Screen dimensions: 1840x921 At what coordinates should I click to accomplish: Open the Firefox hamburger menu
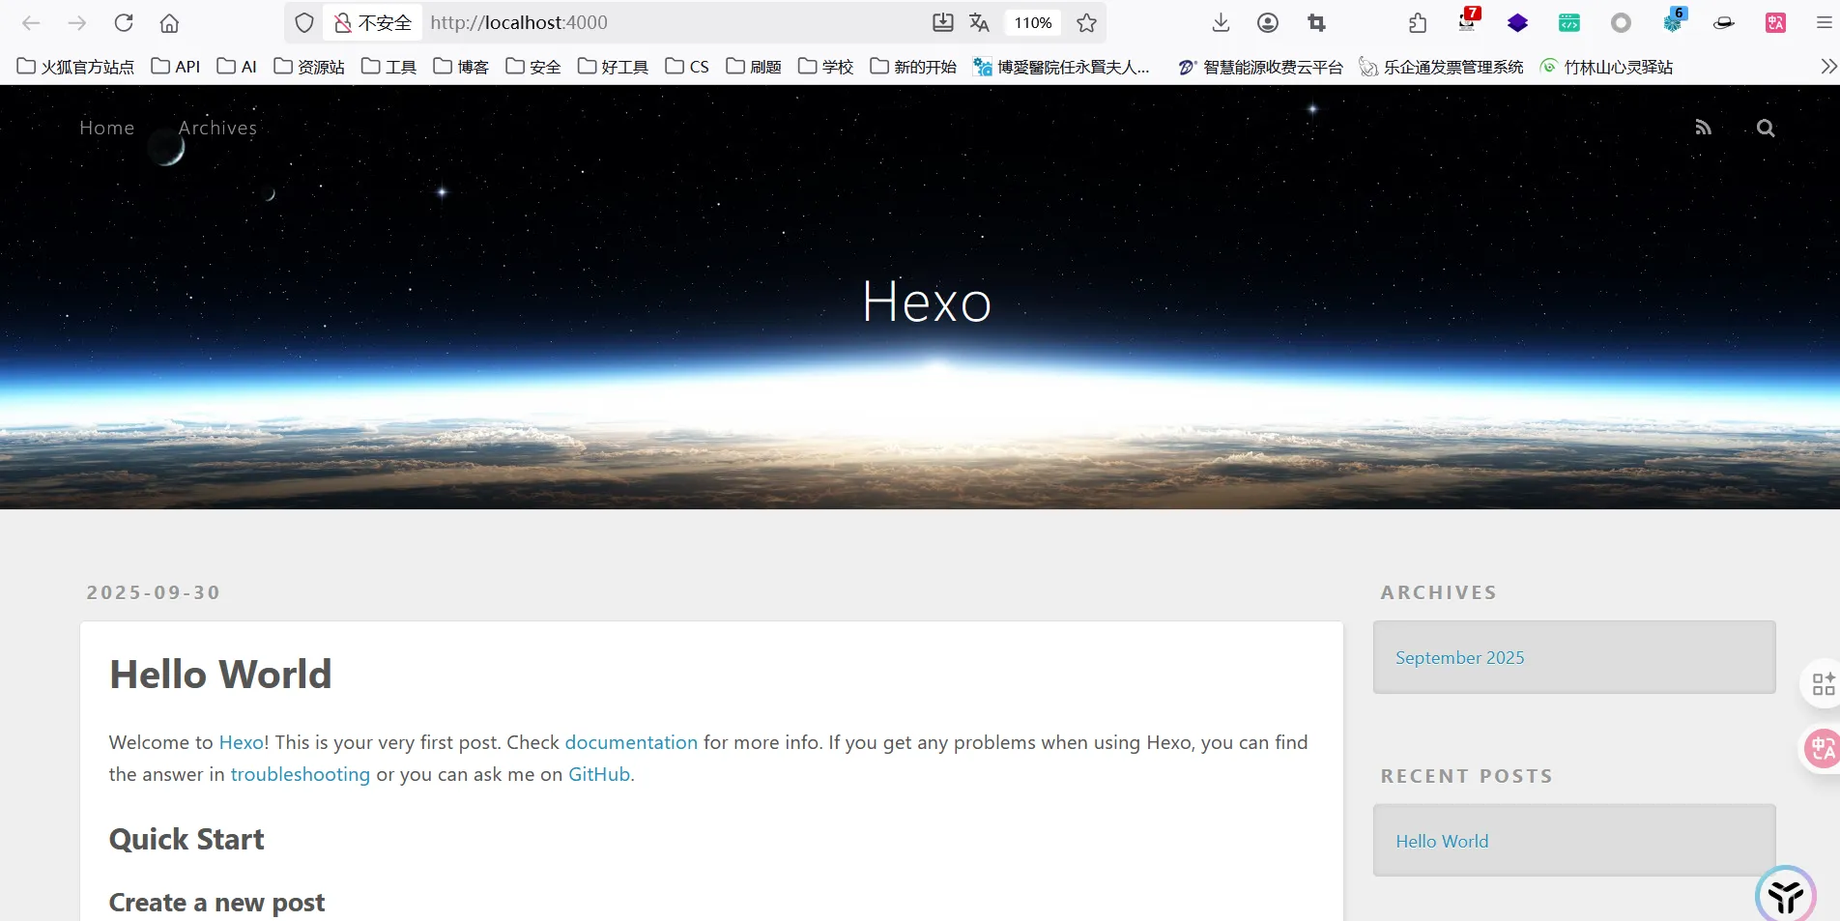[x=1824, y=23]
